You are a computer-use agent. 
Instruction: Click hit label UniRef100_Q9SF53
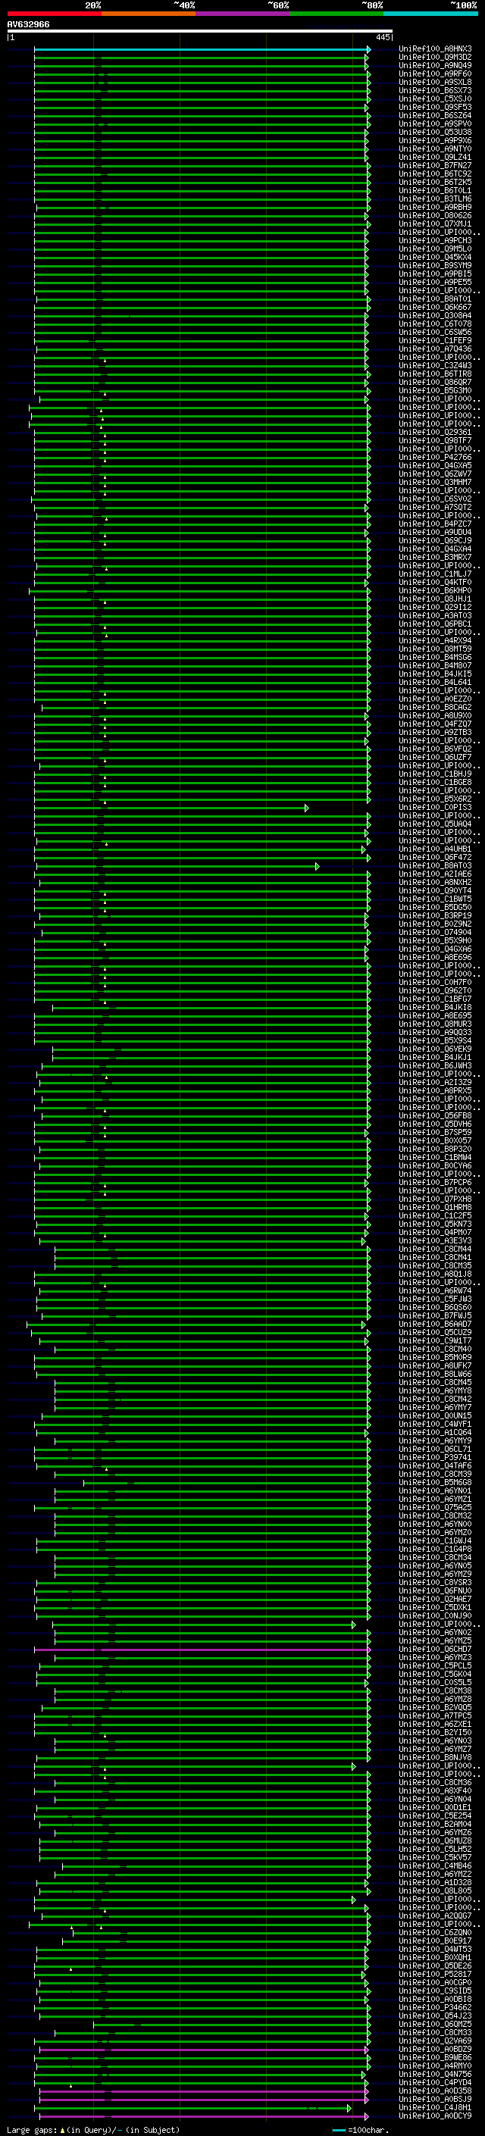pyautogui.click(x=435, y=107)
